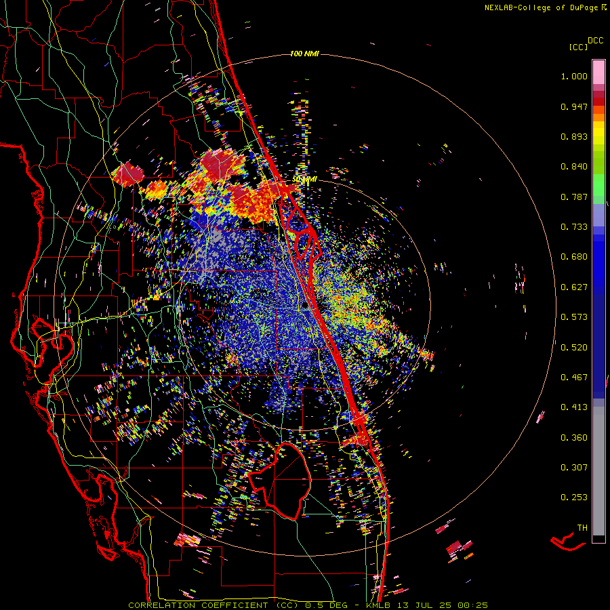
Task: Pick the red segment of the color bar
Action: tap(598, 102)
